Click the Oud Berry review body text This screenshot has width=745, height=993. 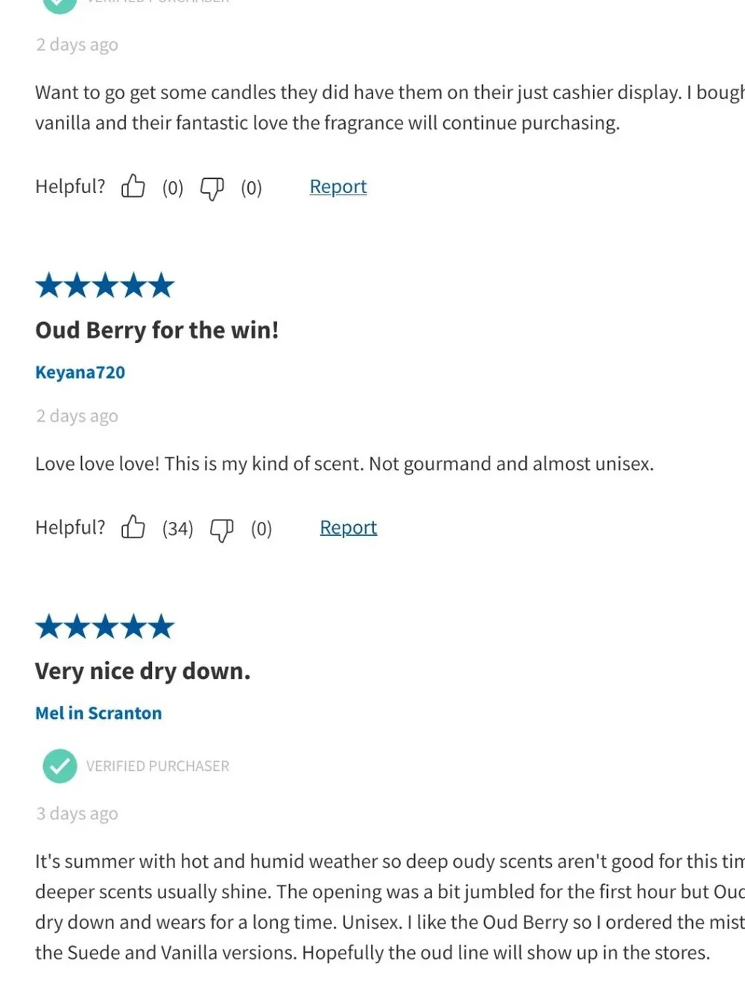[344, 464]
